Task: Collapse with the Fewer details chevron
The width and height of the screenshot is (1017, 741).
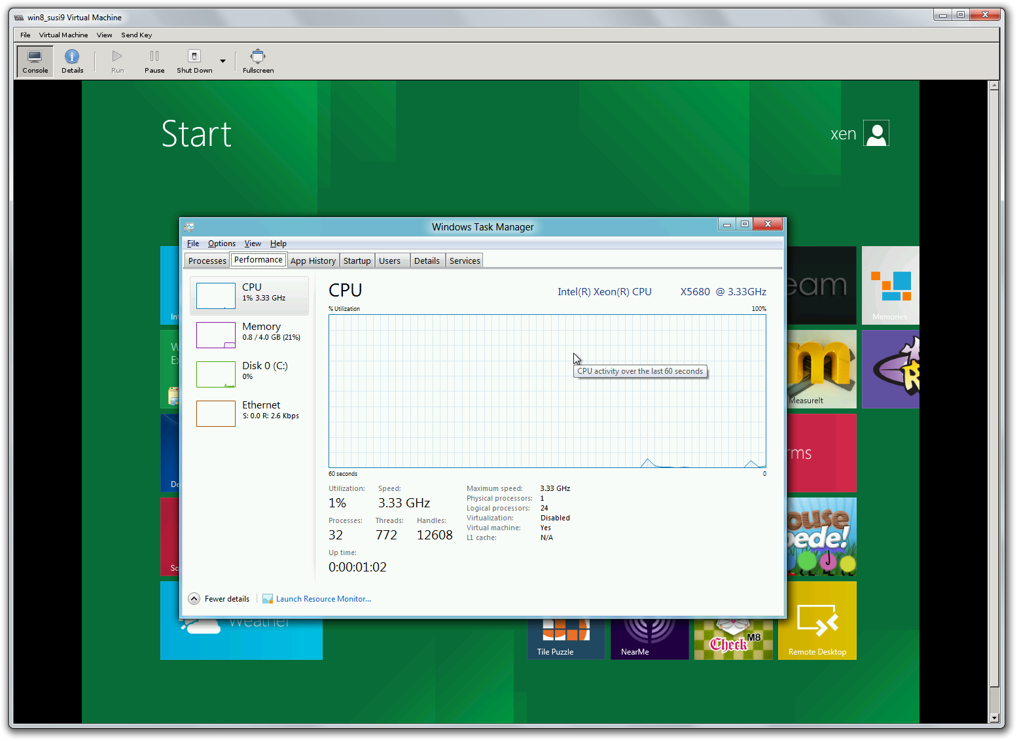Action: click(194, 598)
